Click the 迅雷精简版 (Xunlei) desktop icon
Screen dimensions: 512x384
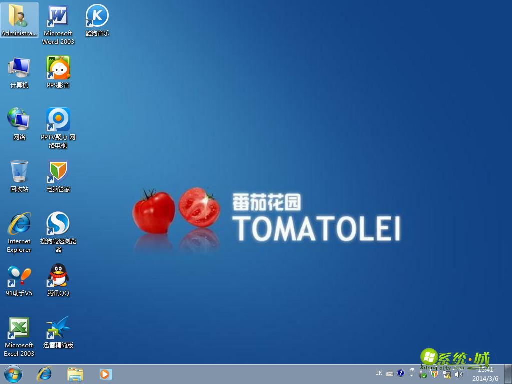(58, 328)
